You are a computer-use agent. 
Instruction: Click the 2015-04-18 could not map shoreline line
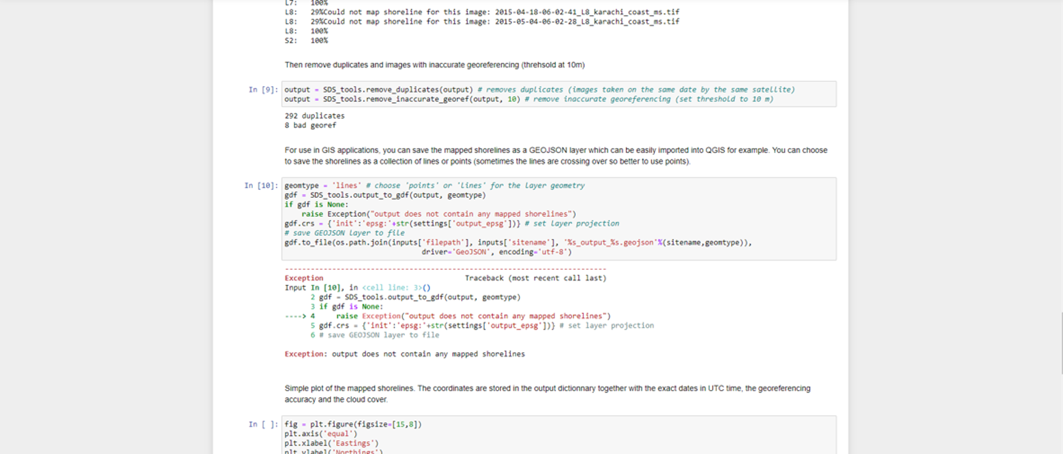tap(482, 12)
